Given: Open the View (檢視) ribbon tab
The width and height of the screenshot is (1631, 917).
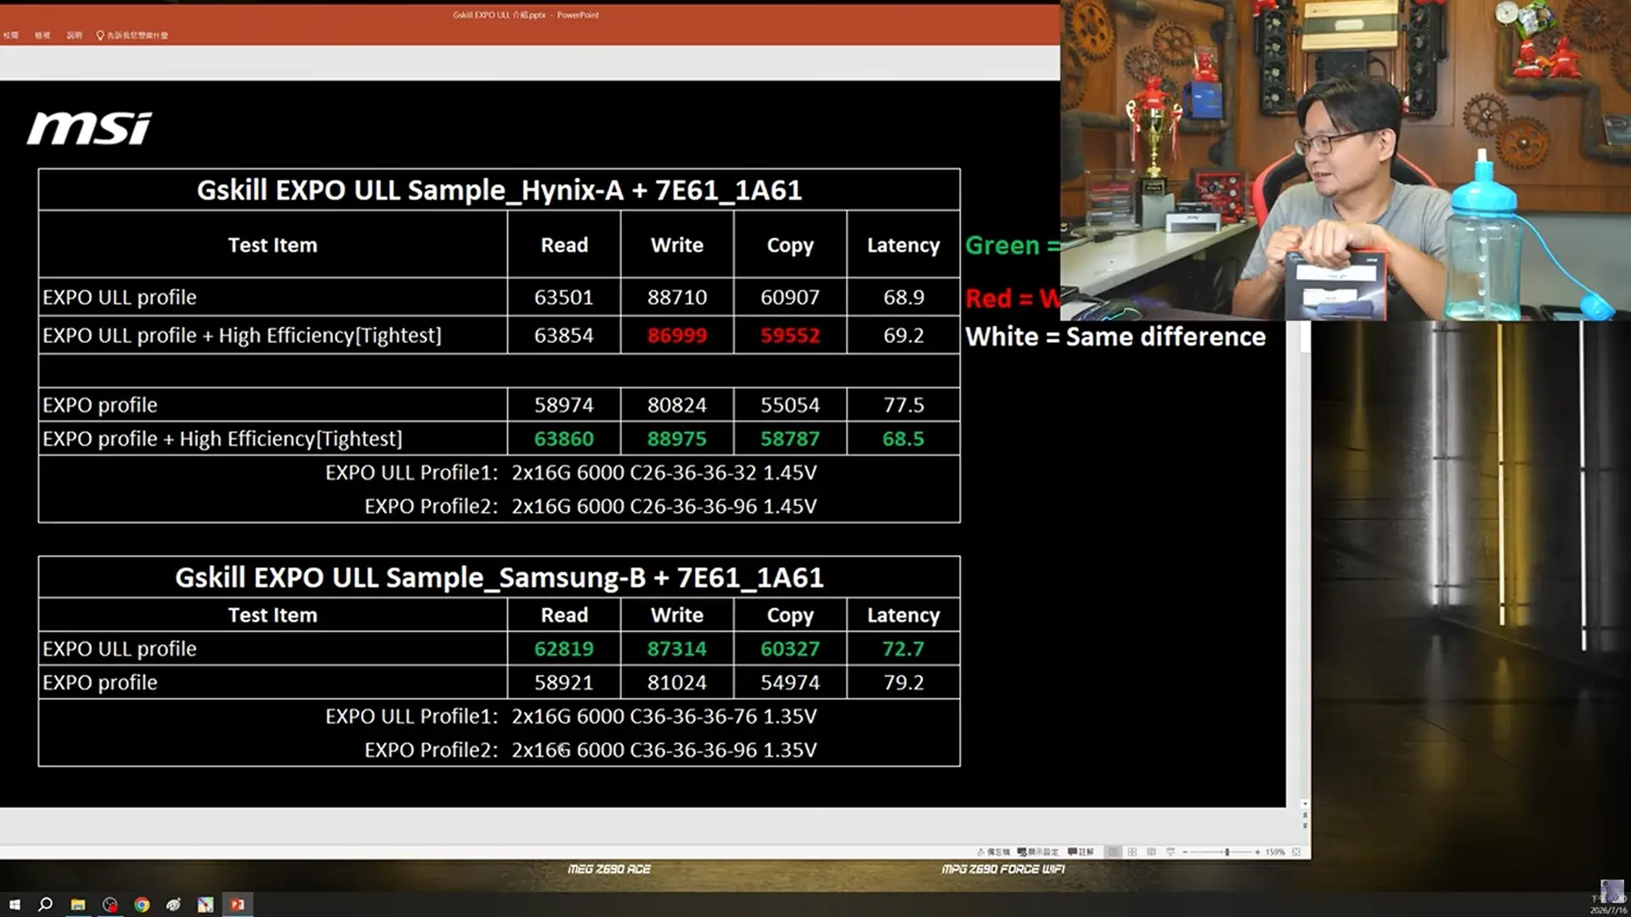Looking at the screenshot, I should 42,35.
